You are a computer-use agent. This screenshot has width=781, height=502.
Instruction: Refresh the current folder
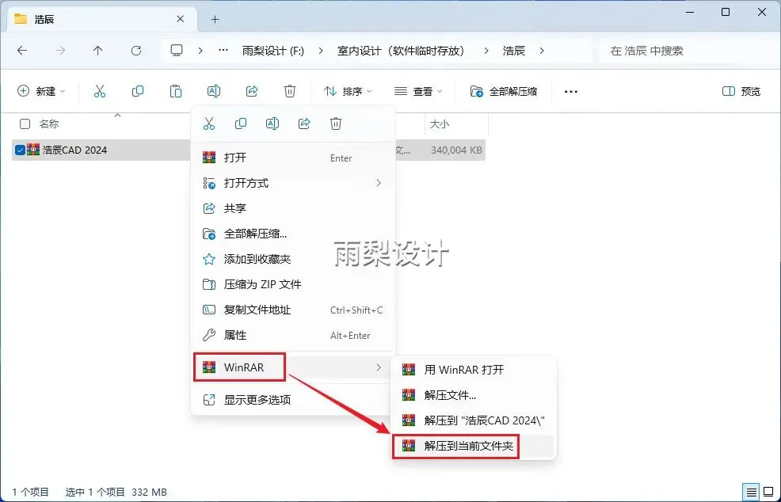(136, 51)
